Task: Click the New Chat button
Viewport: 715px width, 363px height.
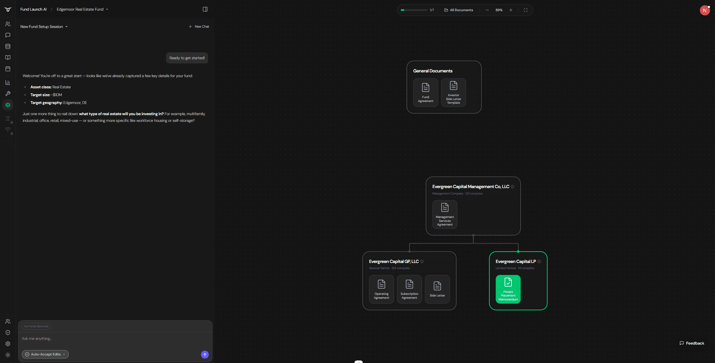Action: [199, 27]
